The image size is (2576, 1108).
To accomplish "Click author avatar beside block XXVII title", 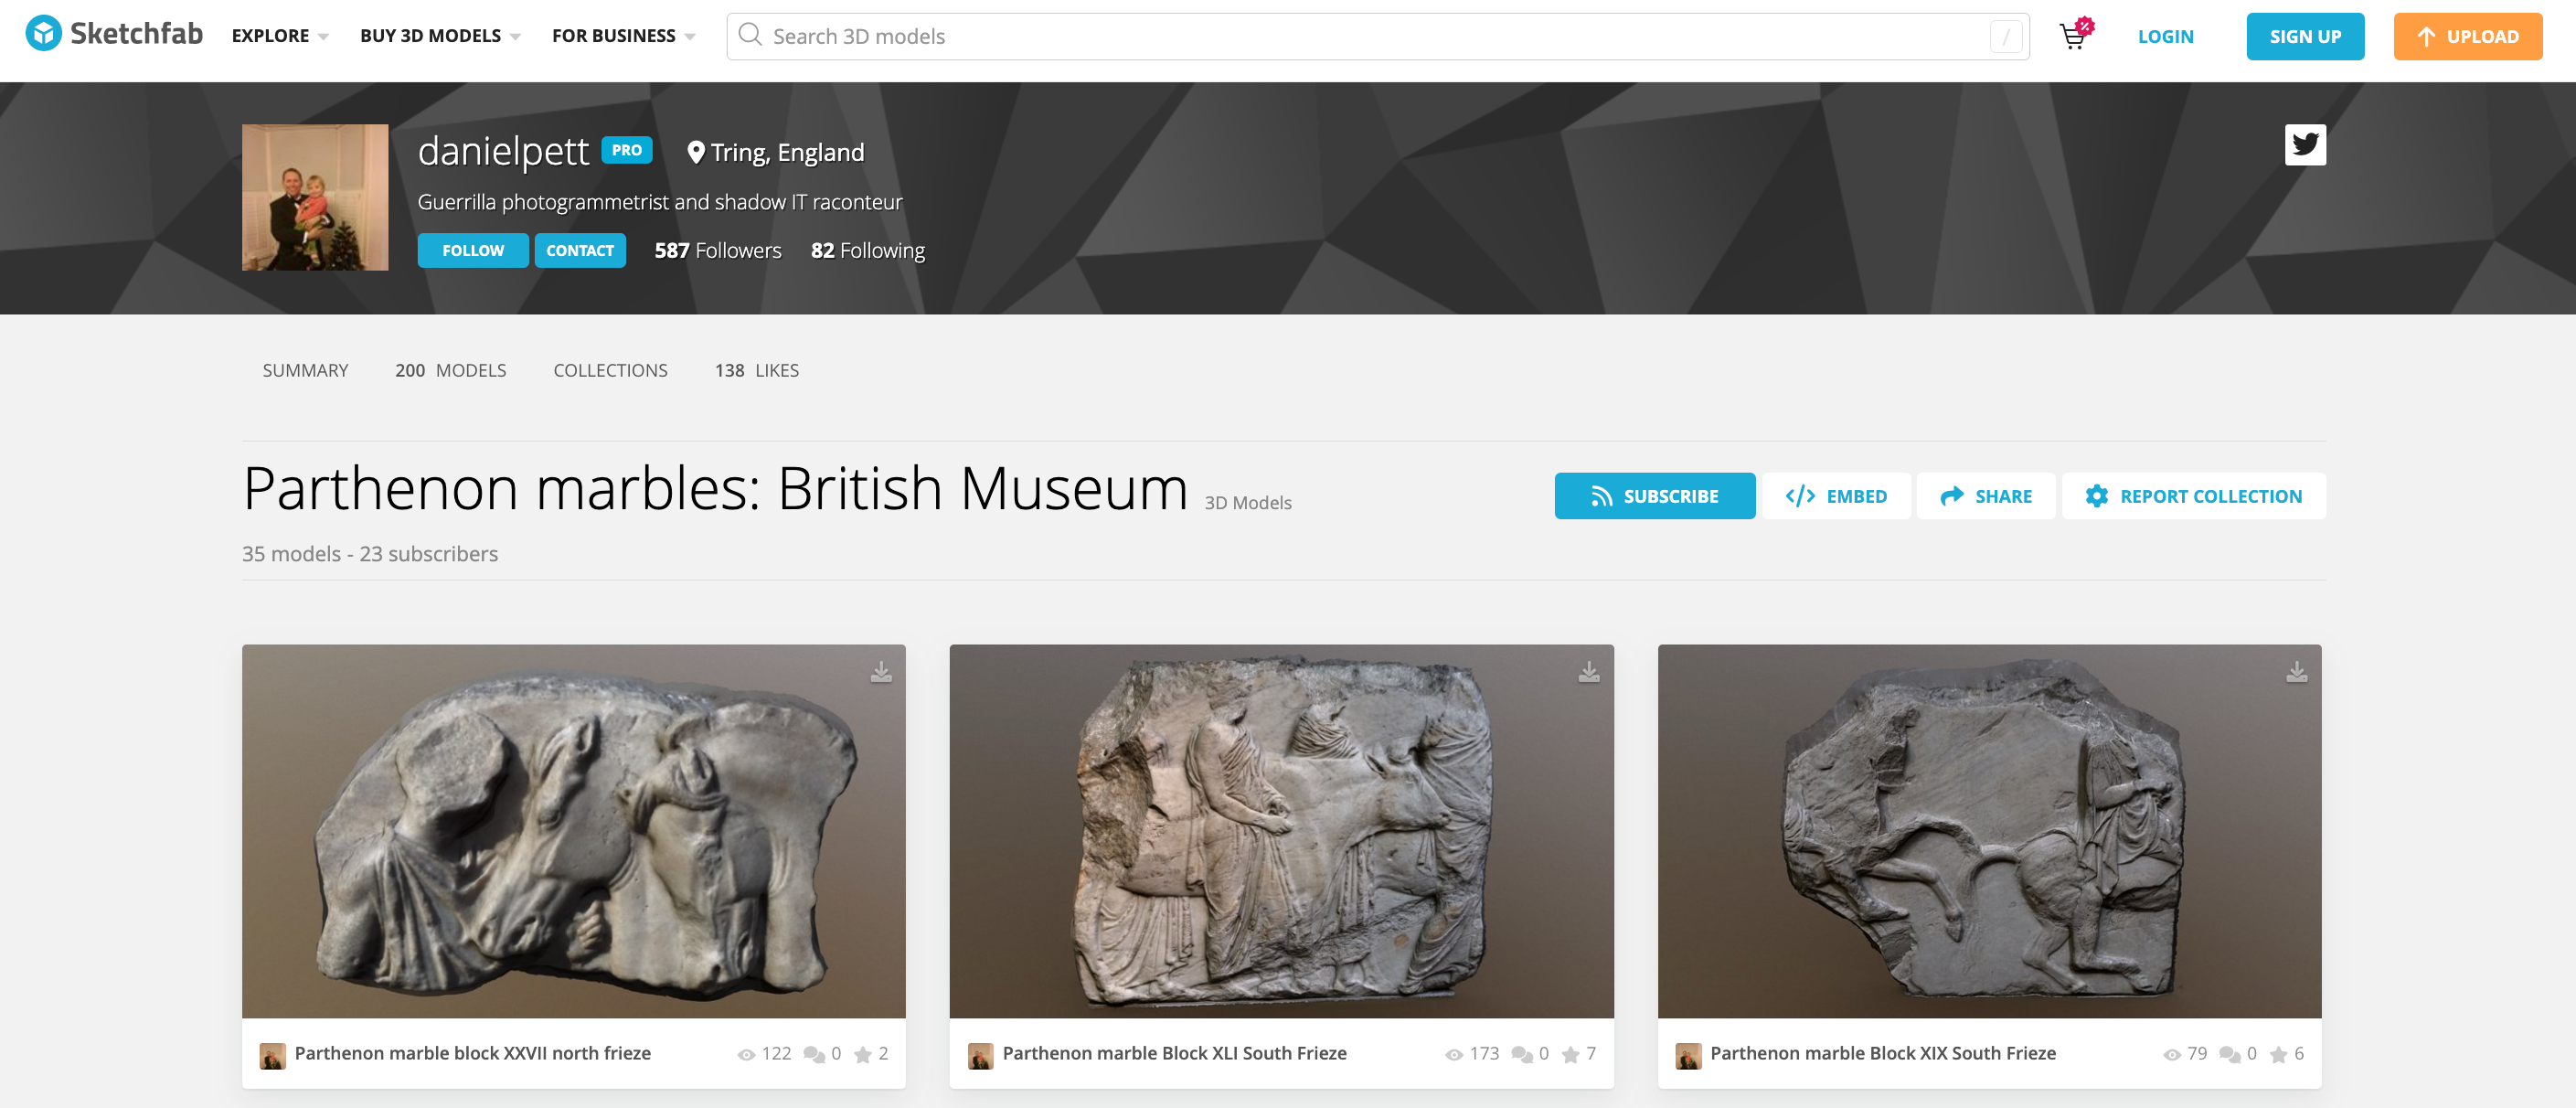I will click(x=272, y=1056).
